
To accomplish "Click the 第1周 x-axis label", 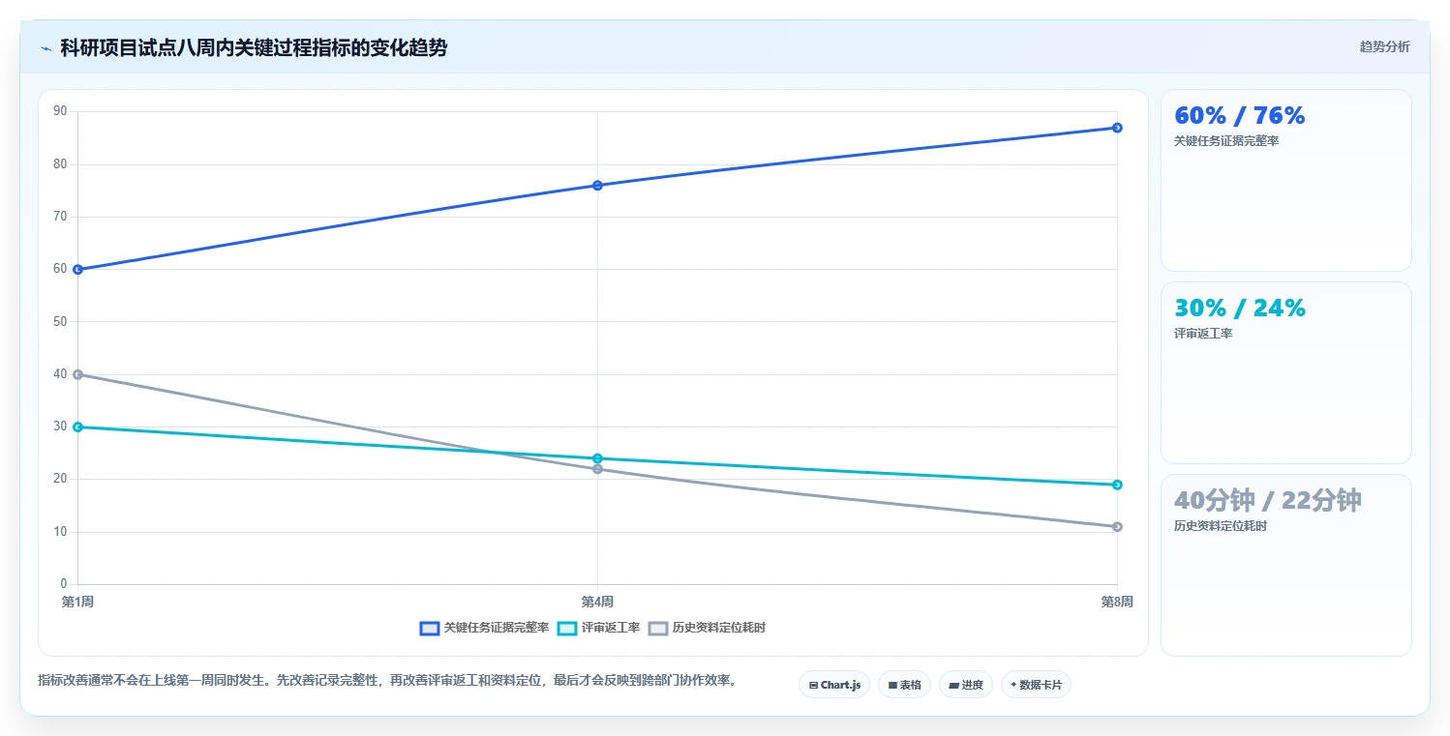I will tap(77, 602).
